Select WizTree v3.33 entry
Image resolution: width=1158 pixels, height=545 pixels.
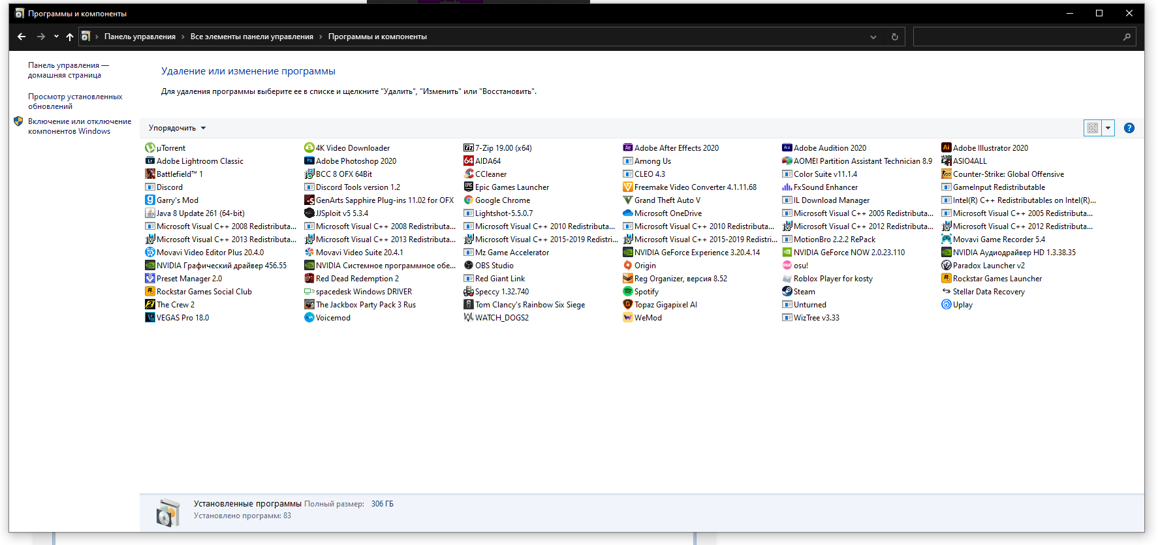(811, 318)
